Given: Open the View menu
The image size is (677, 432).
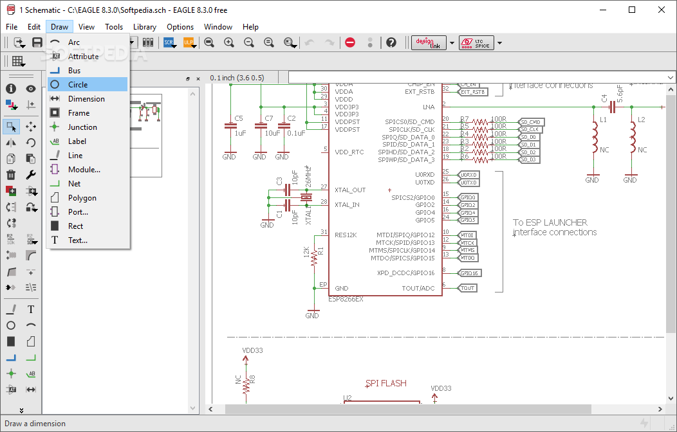Looking at the screenshot, I should [x=86, y=27].
